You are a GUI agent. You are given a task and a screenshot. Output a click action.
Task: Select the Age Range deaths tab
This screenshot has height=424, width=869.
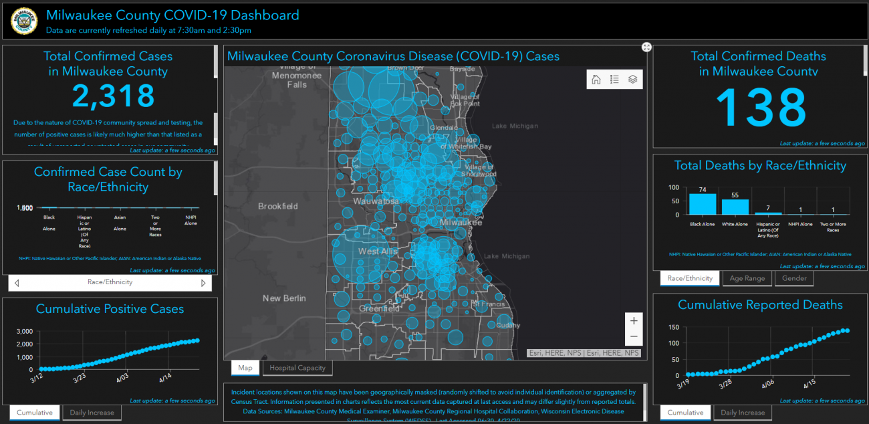(747, 278)
